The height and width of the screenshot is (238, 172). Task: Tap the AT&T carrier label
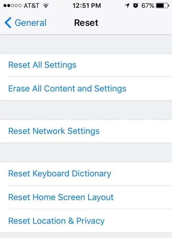[32, 6]
